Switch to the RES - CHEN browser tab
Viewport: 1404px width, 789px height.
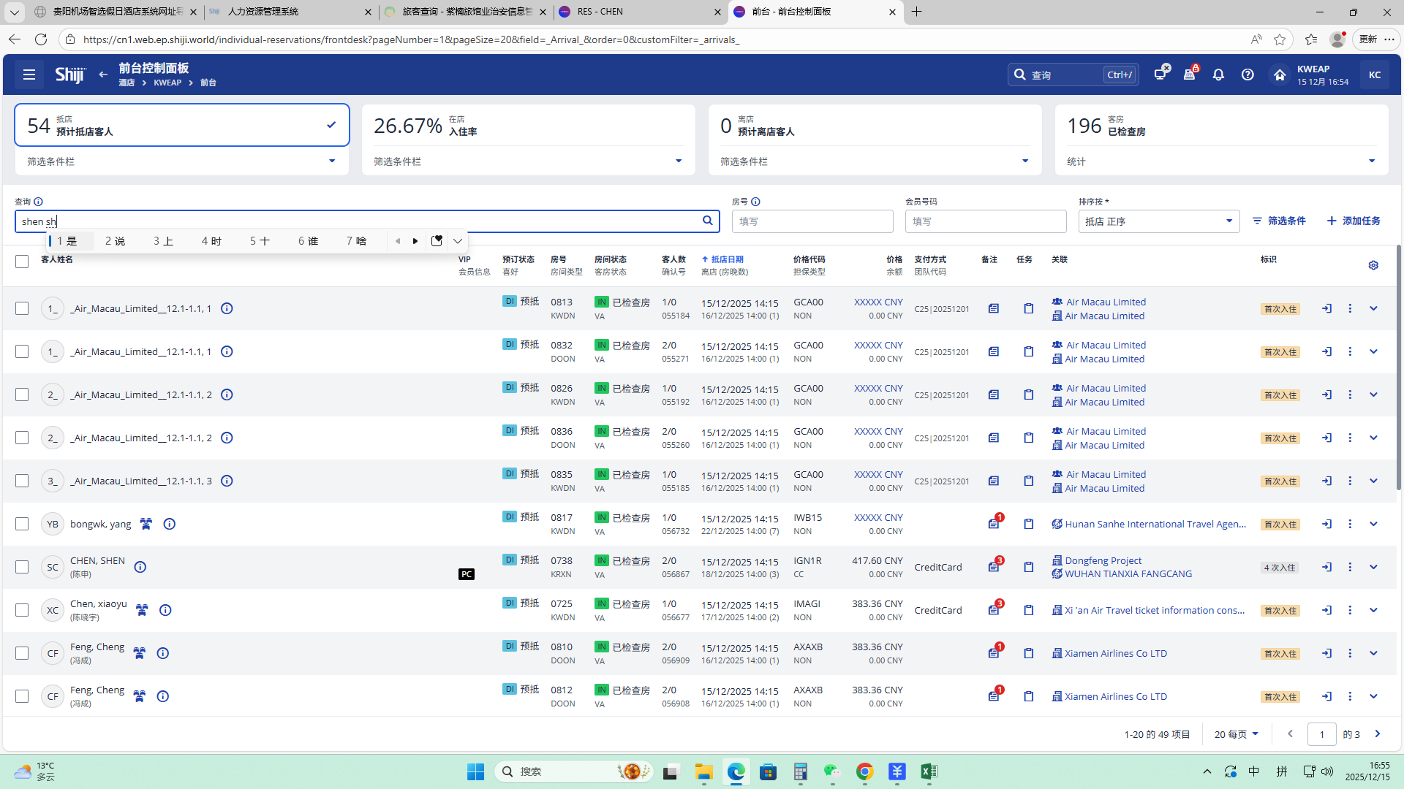pos(636,12)
